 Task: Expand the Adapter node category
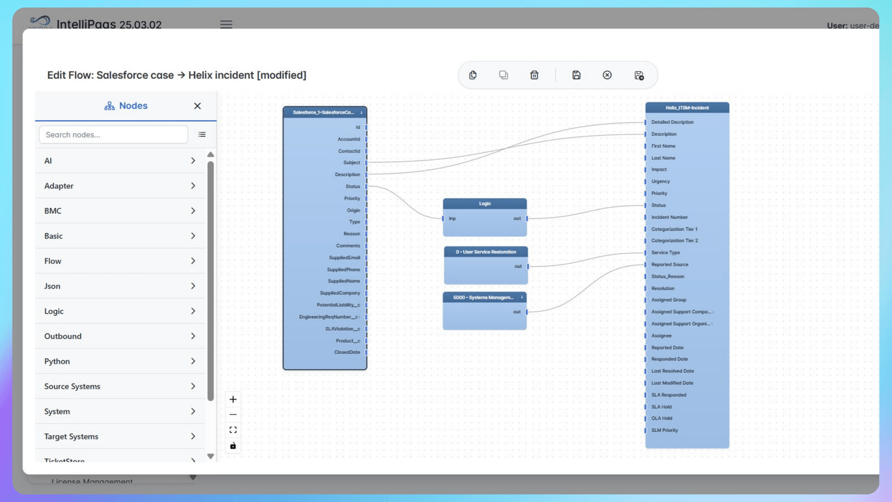120,186
